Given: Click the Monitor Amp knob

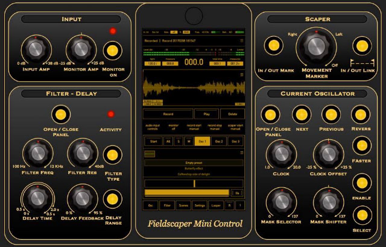Looking at the screenshot, I should tap(81, 49).
